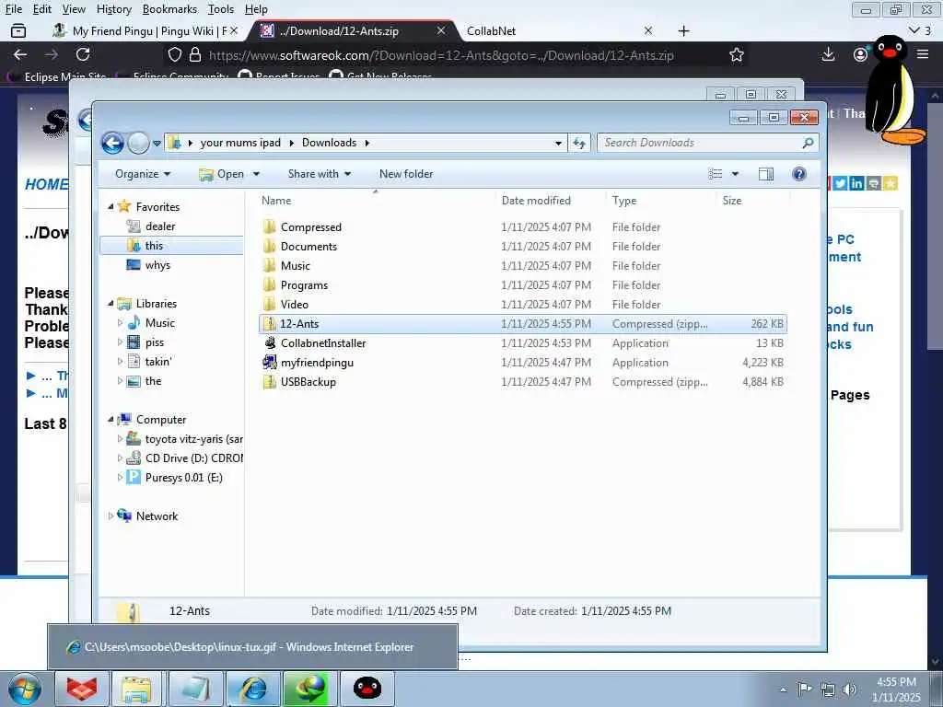This screenshot has width=943, height=707.
Task: Toggle the preview pane icon
Action: coord(765,174)
